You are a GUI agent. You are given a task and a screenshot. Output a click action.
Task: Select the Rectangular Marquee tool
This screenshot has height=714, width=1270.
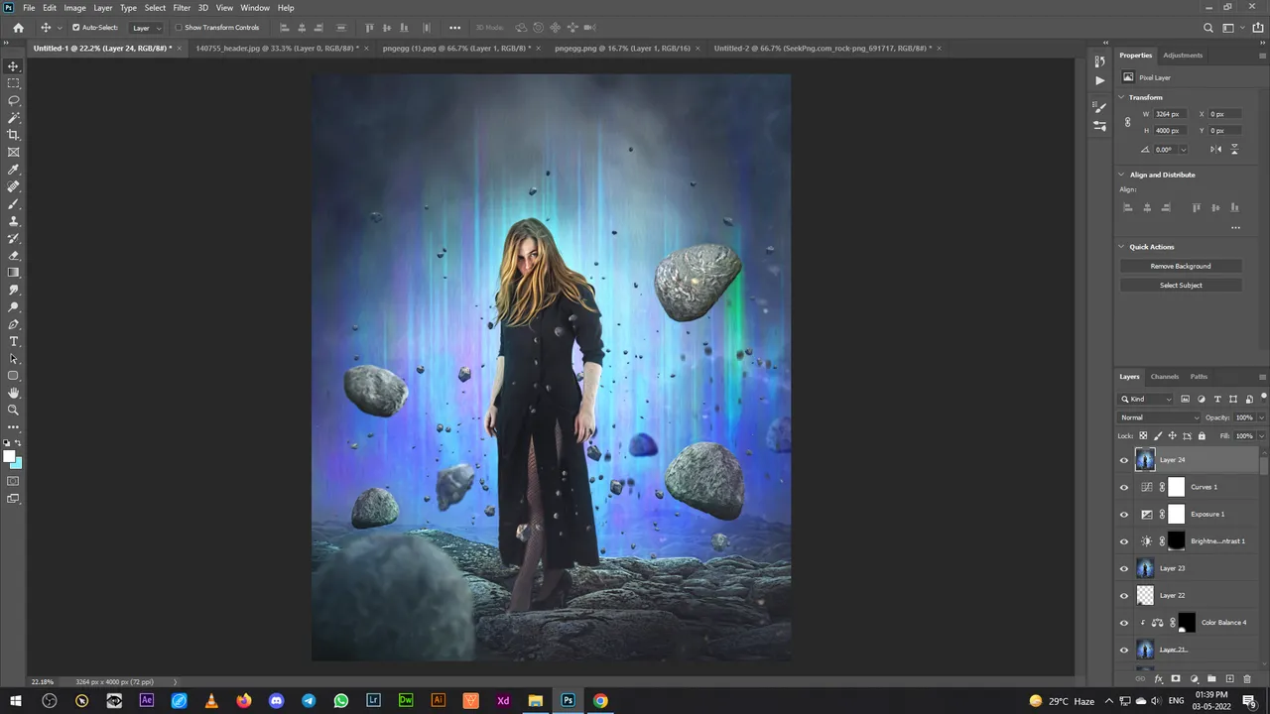14,83
